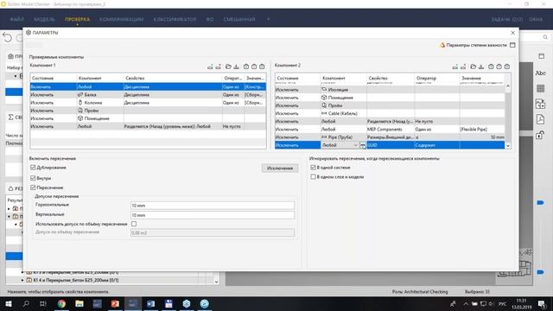Add a row in Компонент 2 toolbar
The width and height of the screenshot is (553, 311).
click(455, 67)
